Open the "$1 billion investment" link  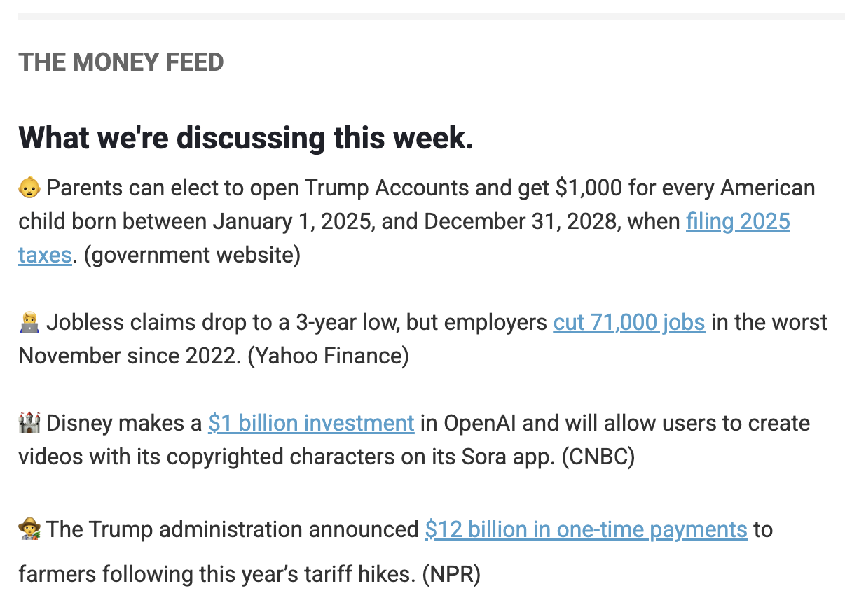311,423
